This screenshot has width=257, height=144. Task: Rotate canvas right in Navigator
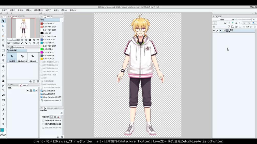[x=26, y=43]
